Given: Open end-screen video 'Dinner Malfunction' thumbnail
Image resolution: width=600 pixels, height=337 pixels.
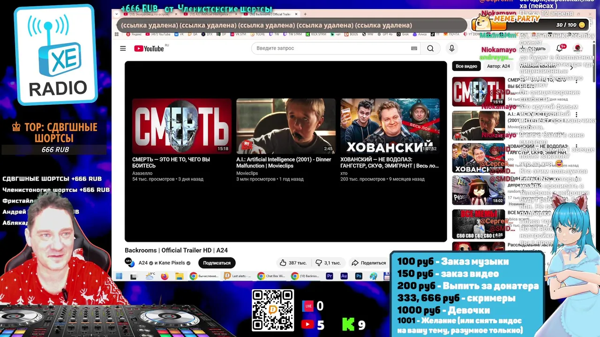Looking at the screenshot, I should point(286,126).
